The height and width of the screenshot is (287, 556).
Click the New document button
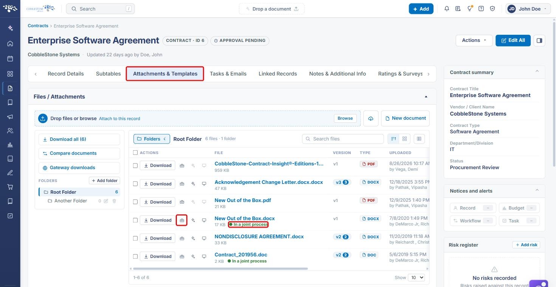point(405,118)
